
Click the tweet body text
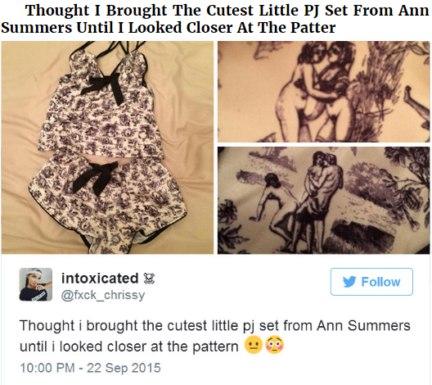coord(215,336)
